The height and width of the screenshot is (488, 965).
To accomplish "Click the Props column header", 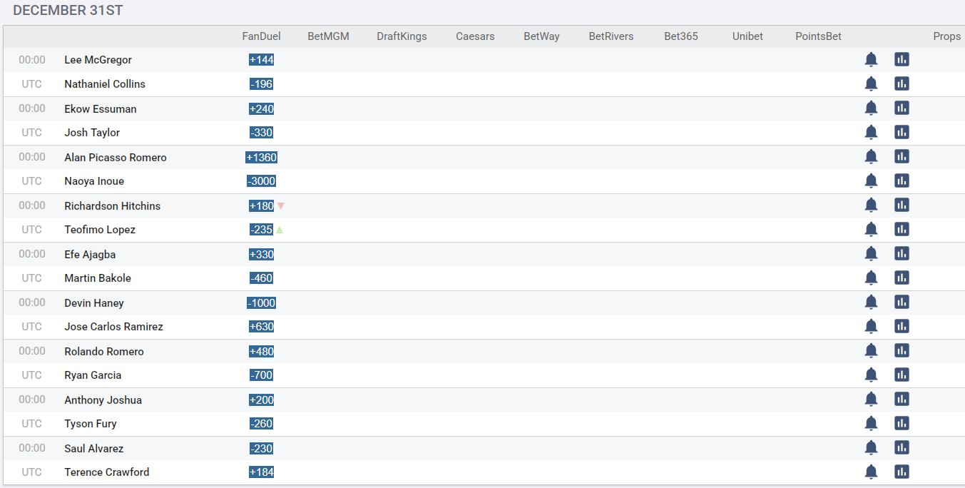I will coord(946,36).
